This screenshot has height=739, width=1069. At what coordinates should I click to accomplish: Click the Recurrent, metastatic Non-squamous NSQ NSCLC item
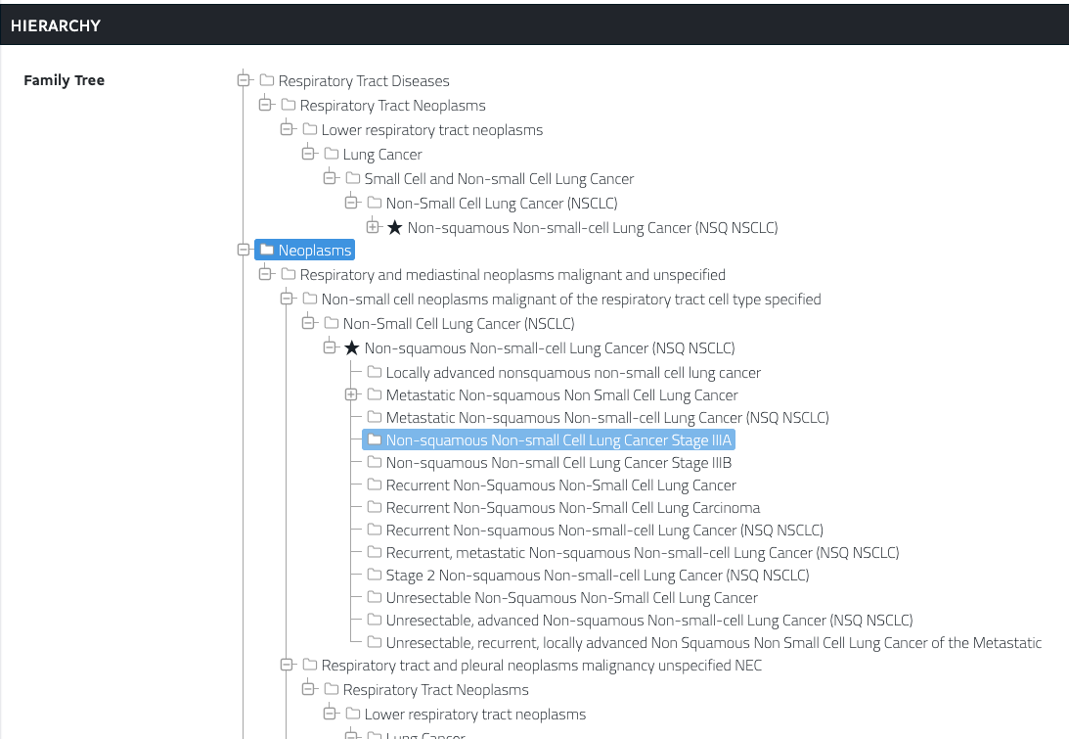coord(642,553)
